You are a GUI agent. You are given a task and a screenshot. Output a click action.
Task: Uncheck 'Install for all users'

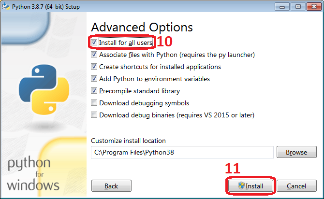[x=94, y=43]
